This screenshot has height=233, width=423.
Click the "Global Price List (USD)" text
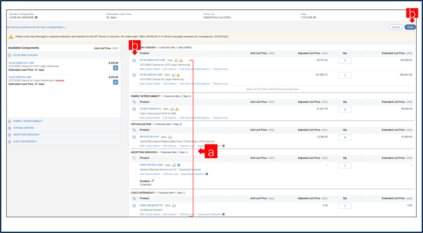click(x=217, y=18)
